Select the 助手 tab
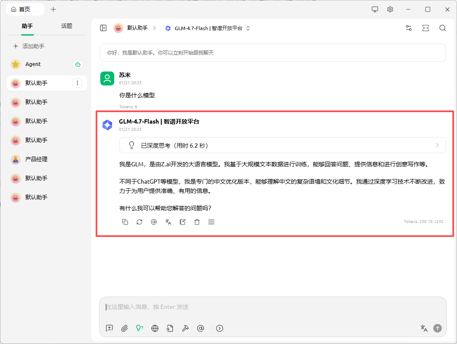 27,26
